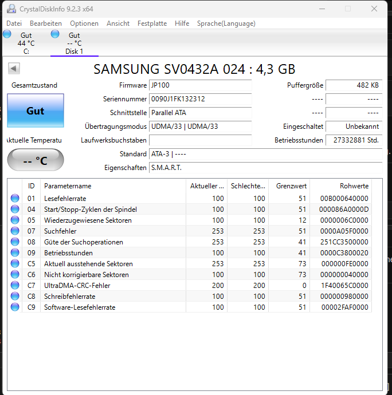Click raw value 00B000640000
Image resolution: width=392 pixels, height=395 pixels.
[x=344, y=199]
